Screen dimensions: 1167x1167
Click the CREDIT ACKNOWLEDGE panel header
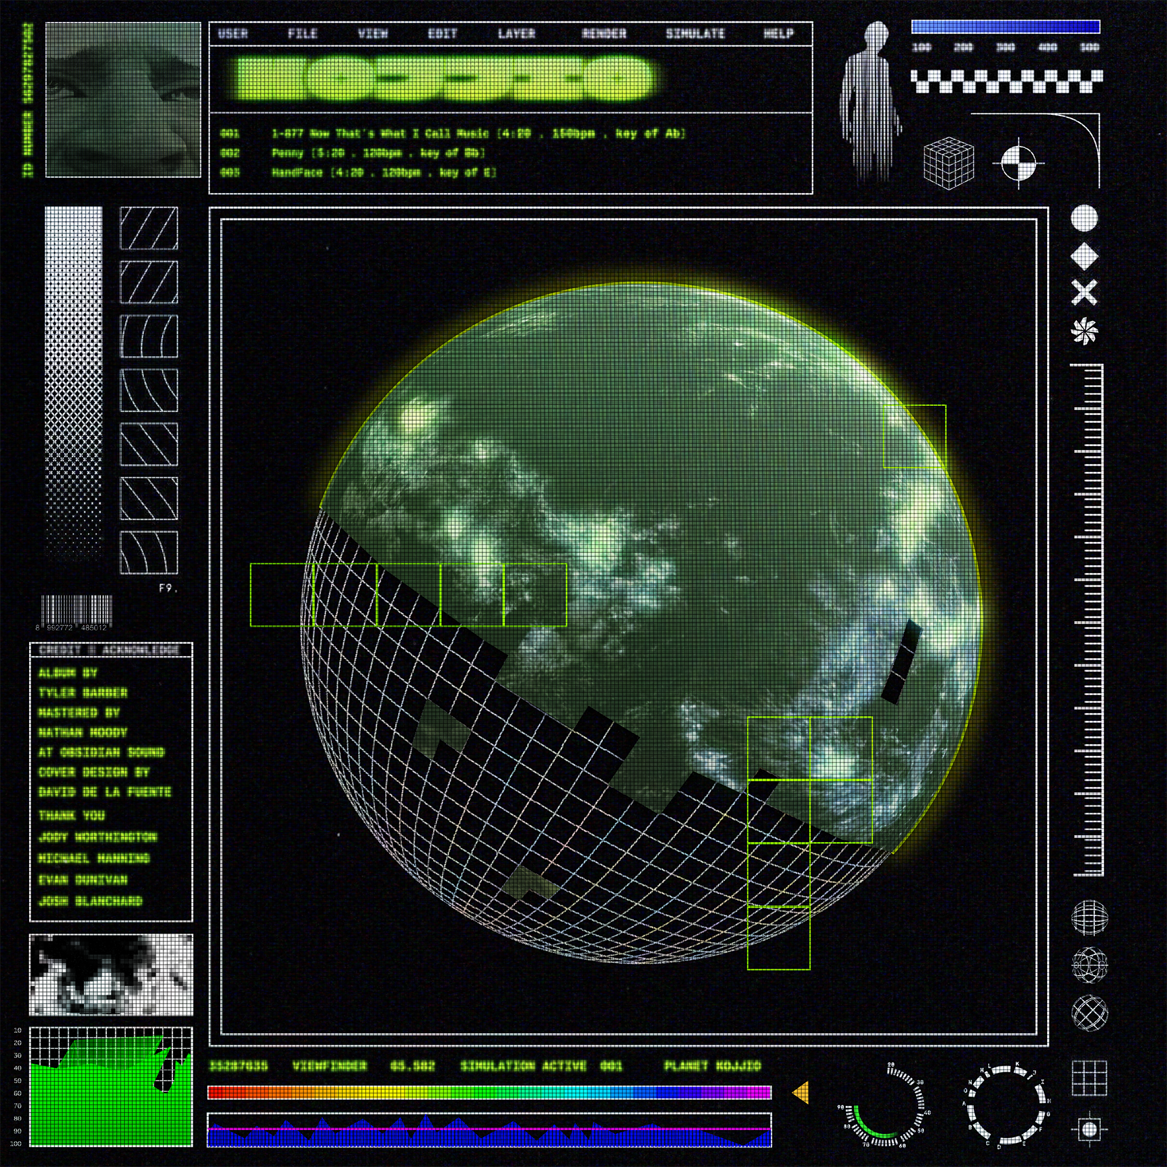click(x=110, y=650)
